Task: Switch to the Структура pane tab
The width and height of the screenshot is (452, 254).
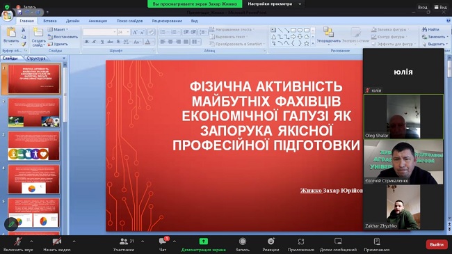Action: click(36, 58)
